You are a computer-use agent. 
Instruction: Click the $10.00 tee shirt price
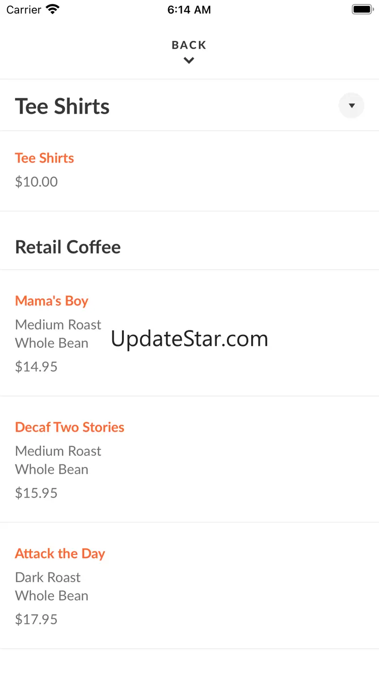pyautogui.click(x=36, y=182)
